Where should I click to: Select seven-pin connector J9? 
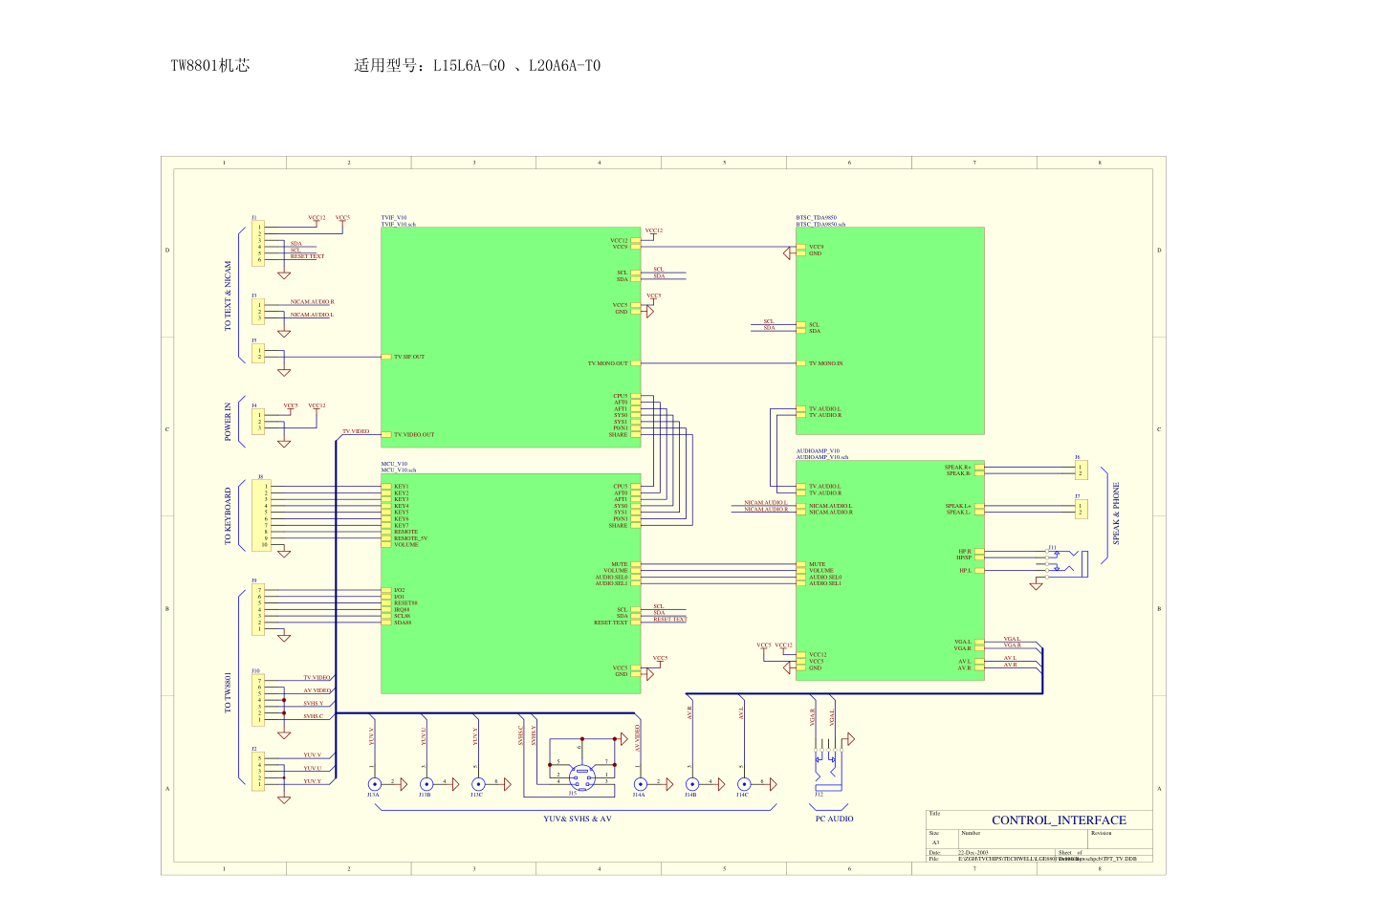tap(258, 609)
